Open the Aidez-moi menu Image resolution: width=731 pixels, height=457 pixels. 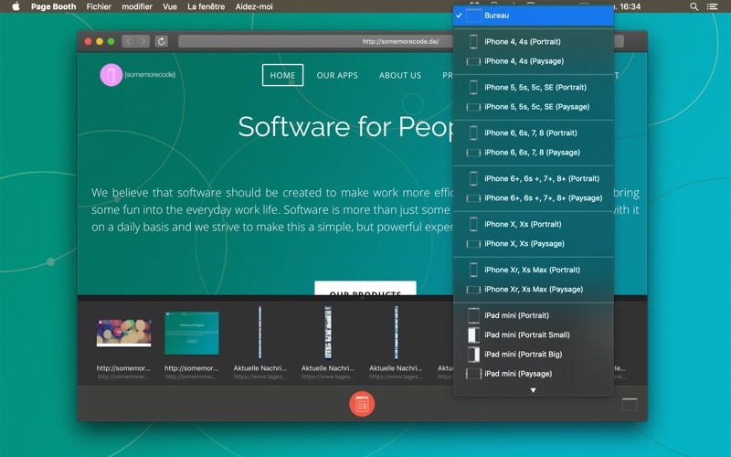click(x=254, y=6)
